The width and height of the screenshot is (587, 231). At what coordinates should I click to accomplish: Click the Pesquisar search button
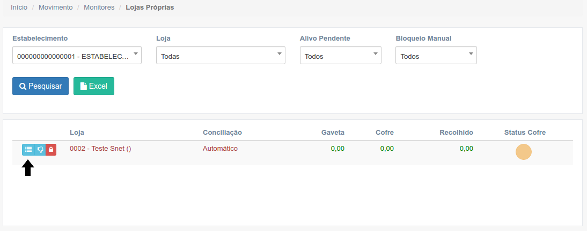click(x=40, y=86)
